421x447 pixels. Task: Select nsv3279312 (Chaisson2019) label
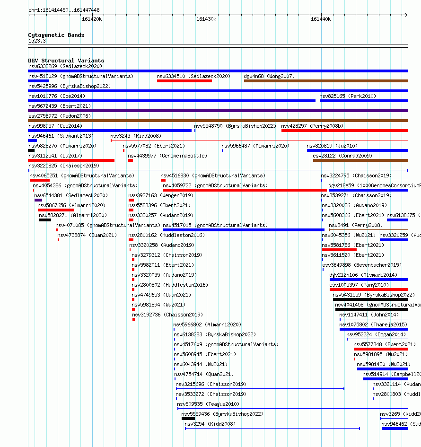pos(167,255)
